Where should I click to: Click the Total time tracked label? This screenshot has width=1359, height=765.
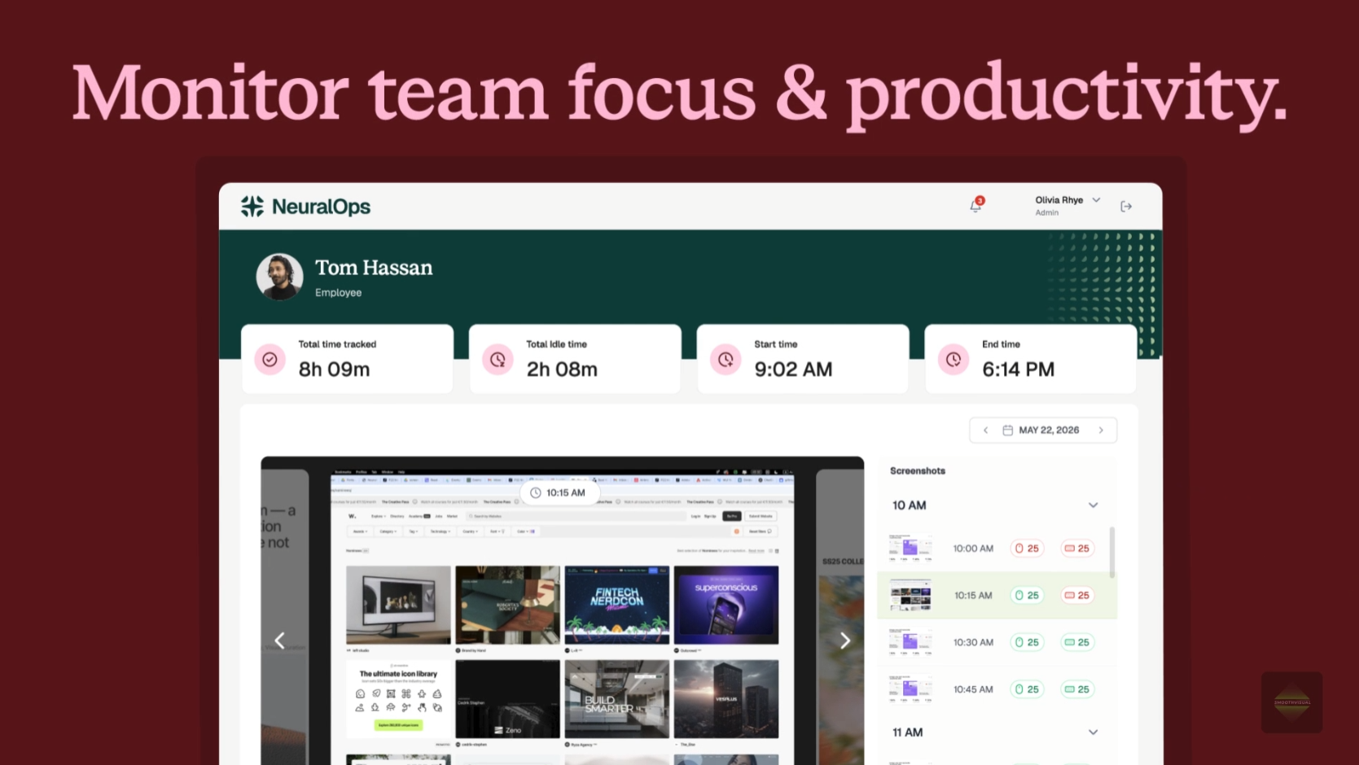coord(337,344)
